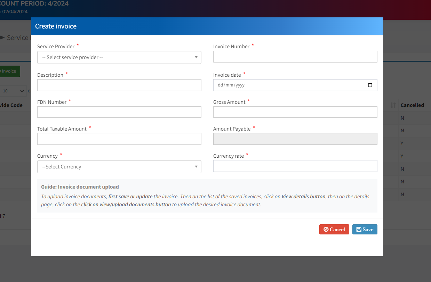431x282 pixels.
Task: Click the Total Taxable Amount field
Action: coord(119,139)
